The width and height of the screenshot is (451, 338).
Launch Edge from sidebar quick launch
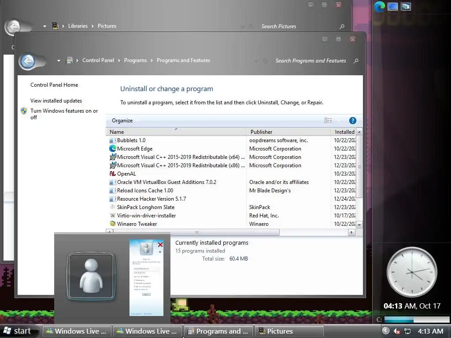[x=379, y=7]
